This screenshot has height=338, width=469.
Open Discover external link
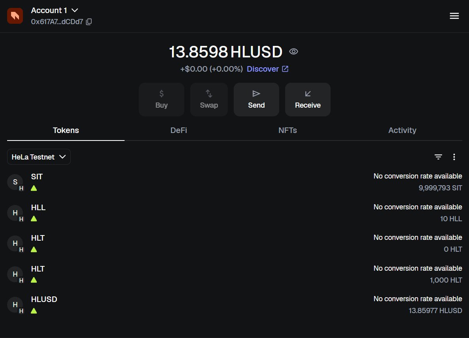[267, 69]
